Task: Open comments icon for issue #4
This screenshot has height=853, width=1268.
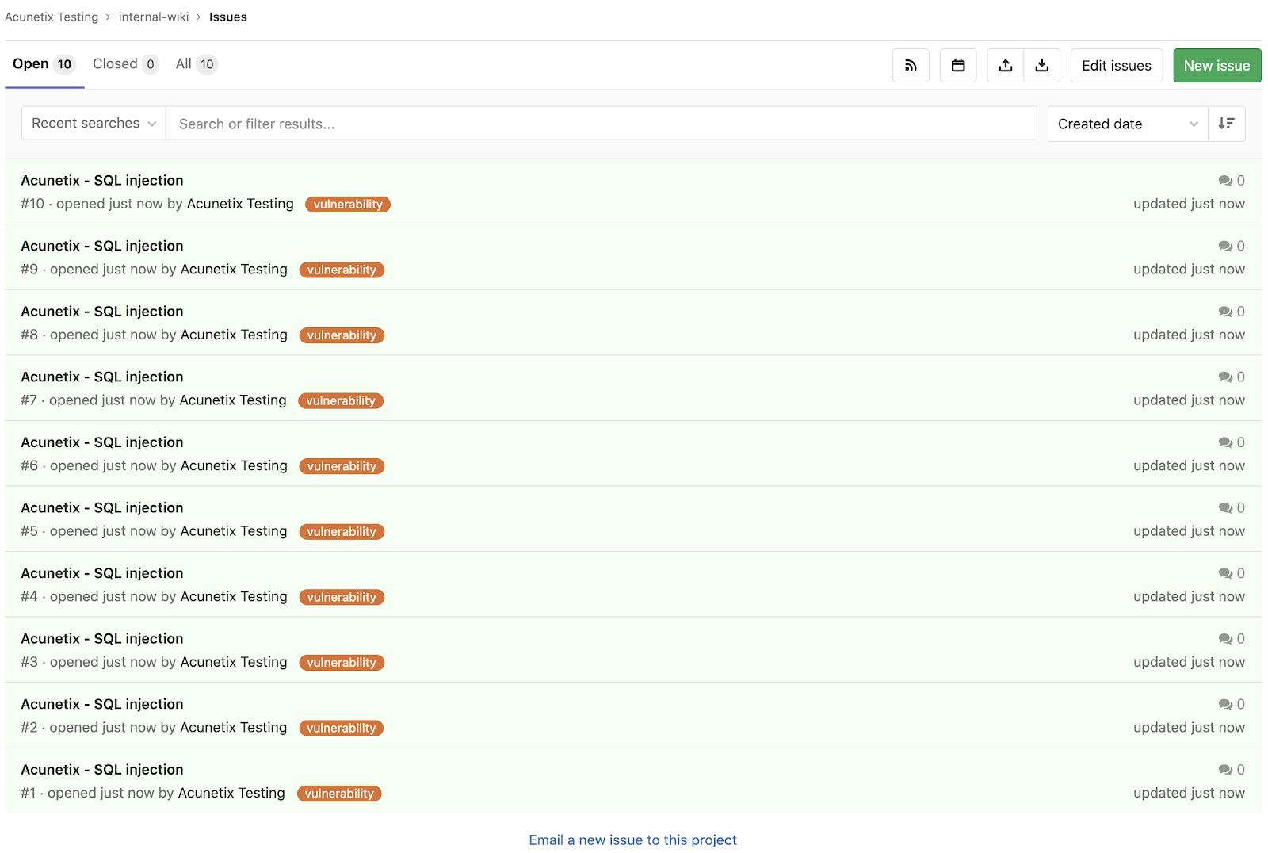Action: 1225,573
